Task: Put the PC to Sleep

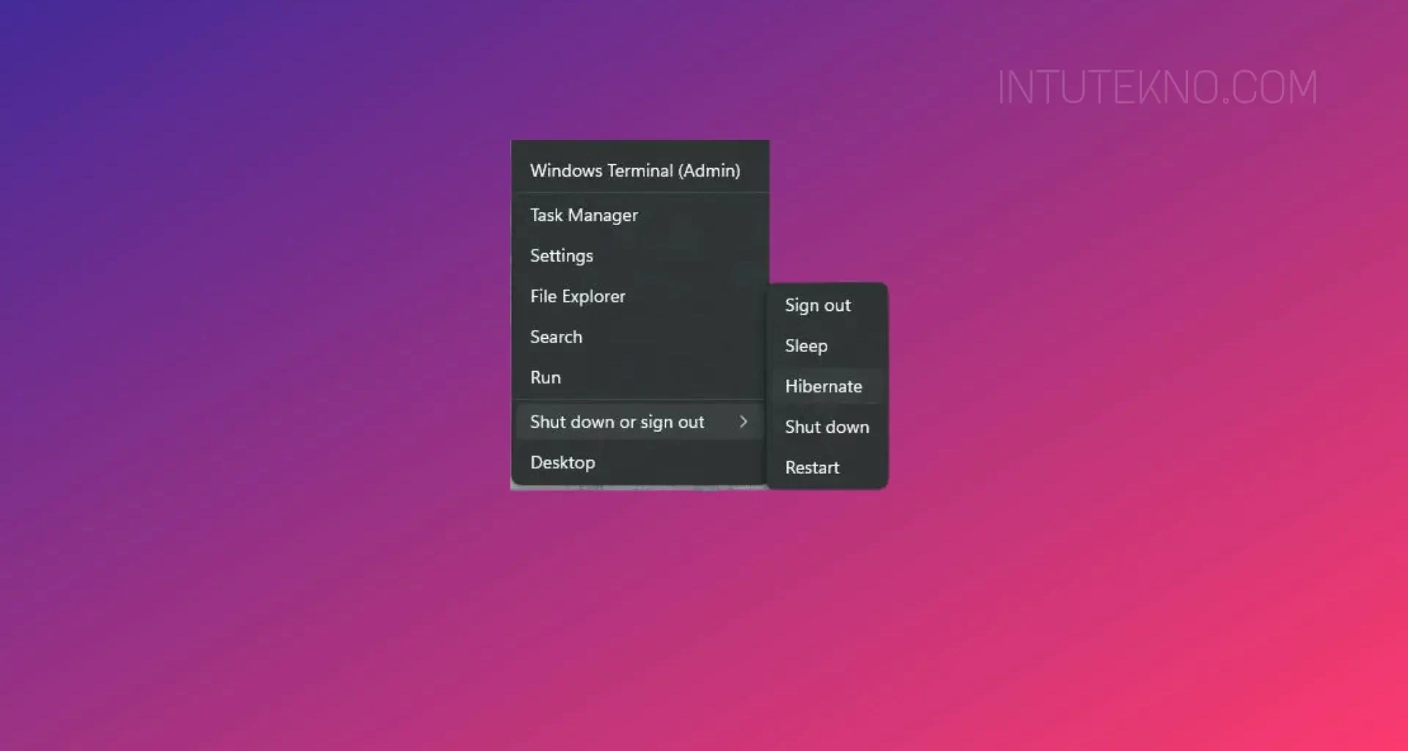Action: [827, 345]
